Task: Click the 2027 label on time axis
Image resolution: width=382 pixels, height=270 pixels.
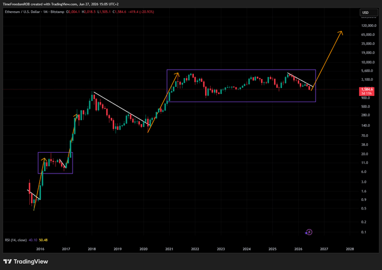Action: [x=324, y=249]
